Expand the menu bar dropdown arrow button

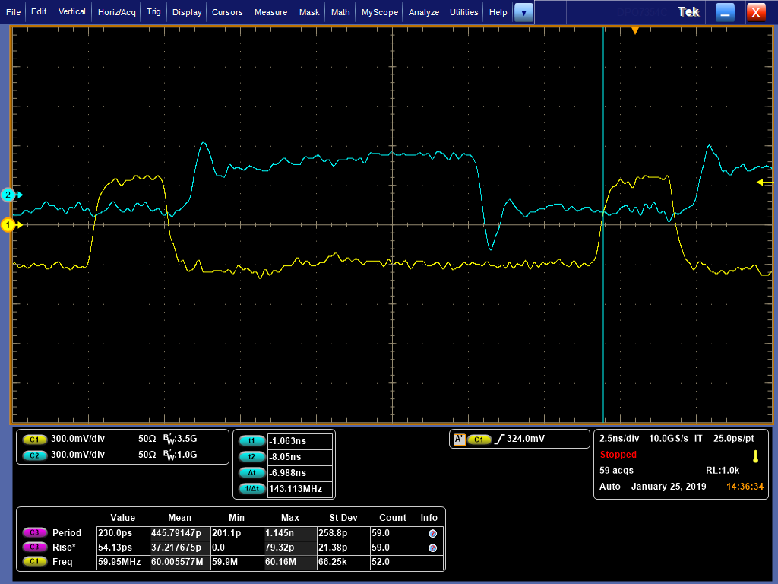click(x=523, y=12)
